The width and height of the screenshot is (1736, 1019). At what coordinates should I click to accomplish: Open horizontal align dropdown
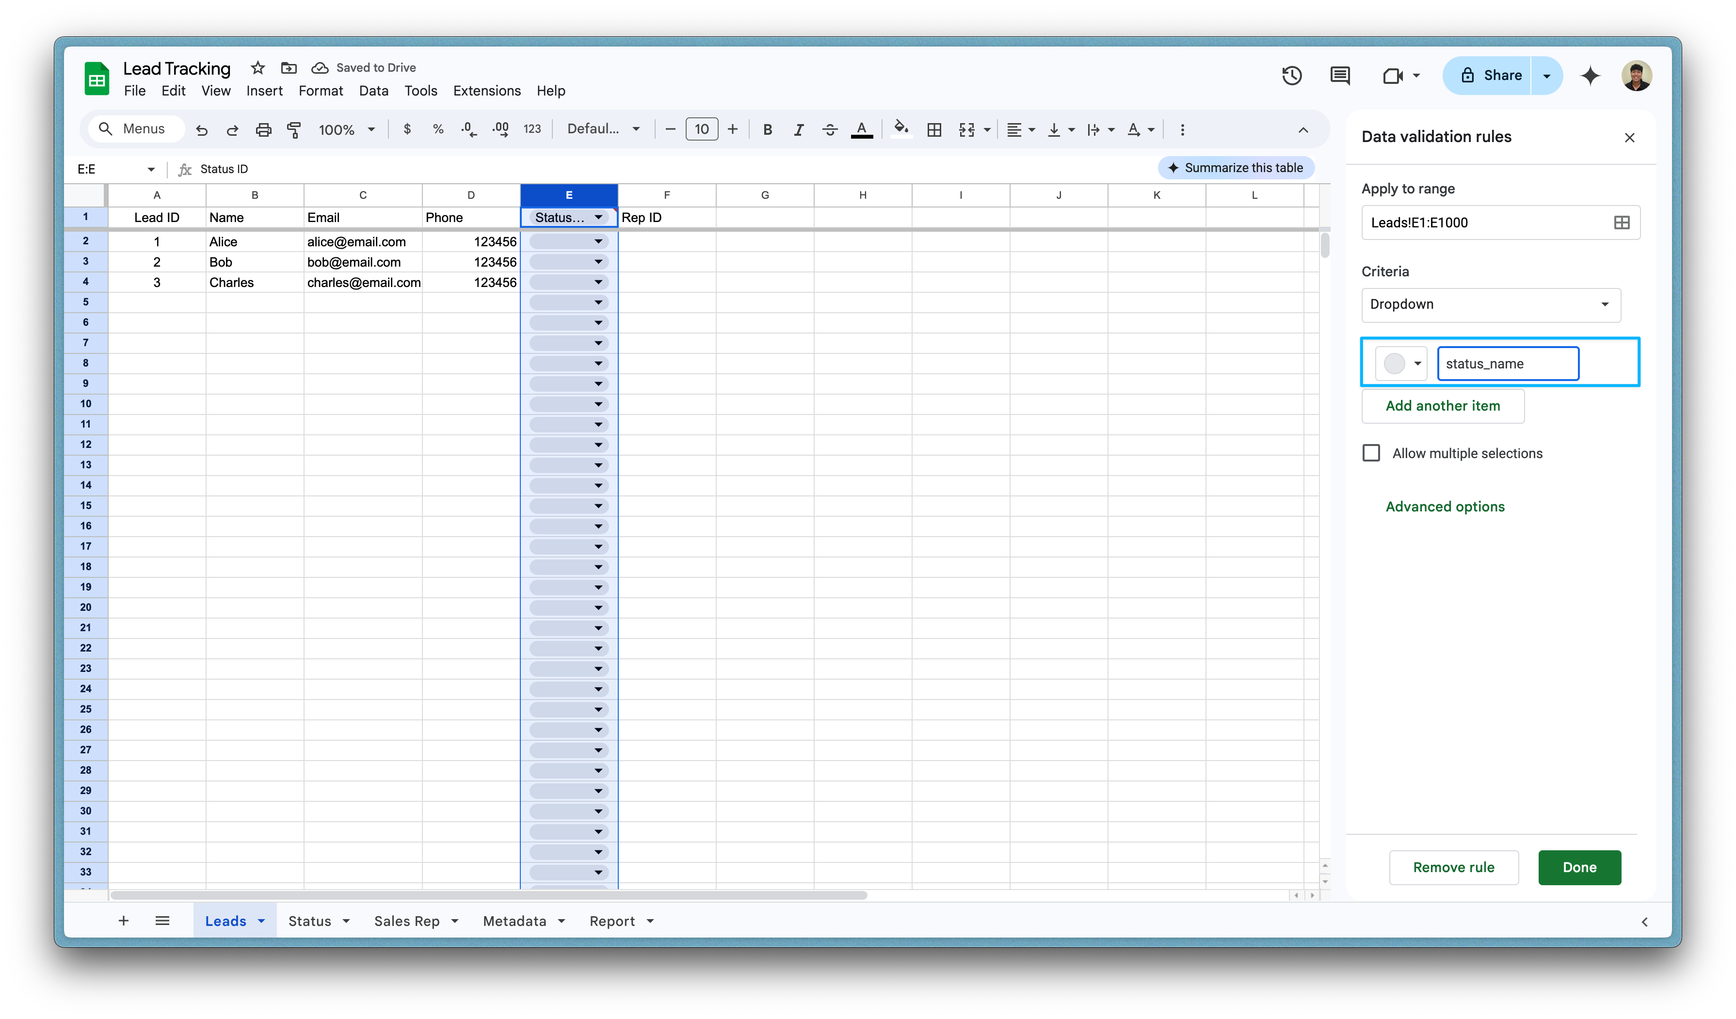[1021, 129]
